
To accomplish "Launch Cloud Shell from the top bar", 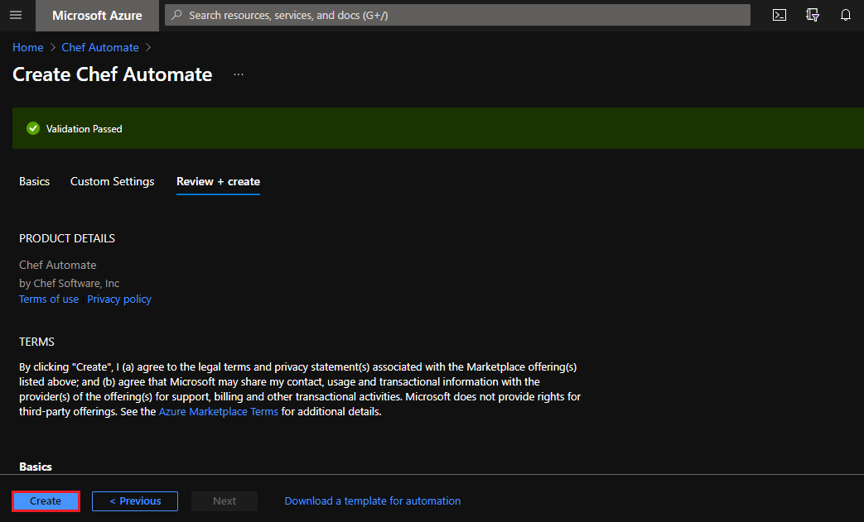I will click(x=779, y=15).
